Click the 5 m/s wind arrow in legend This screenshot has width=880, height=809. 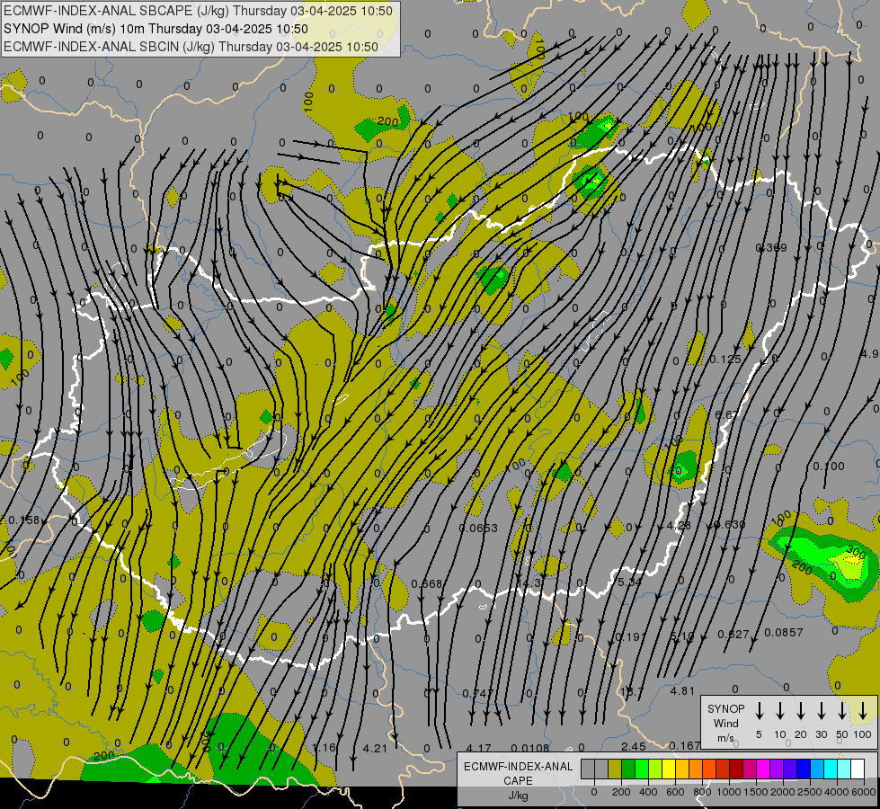[759, 711]
